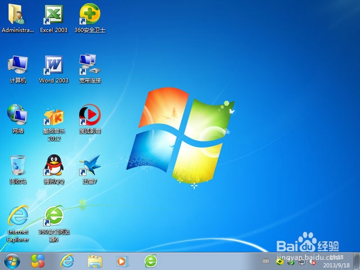Select the 迅雷7 hummingbird shortcut
The image size is (360, 270).
point(90,169)
